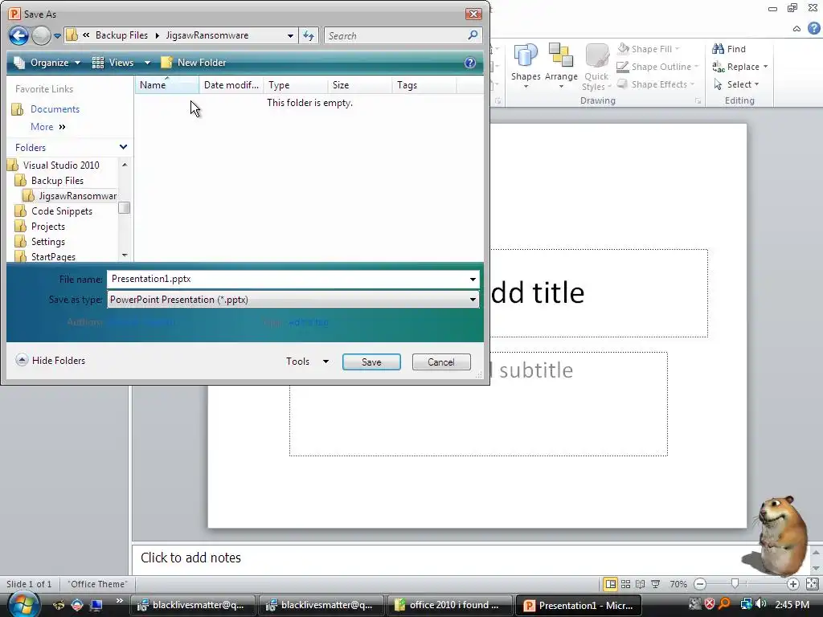The image size is (823, 617).
Task: Click the search magnifier icon
Action: tap(473, 35)
